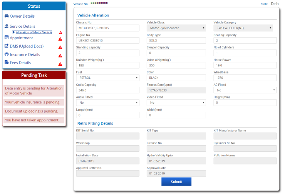Viewport: 285px width, 194px height.
Task: Click the warning triangle next to Fees Details
Action: coord(60,64)
